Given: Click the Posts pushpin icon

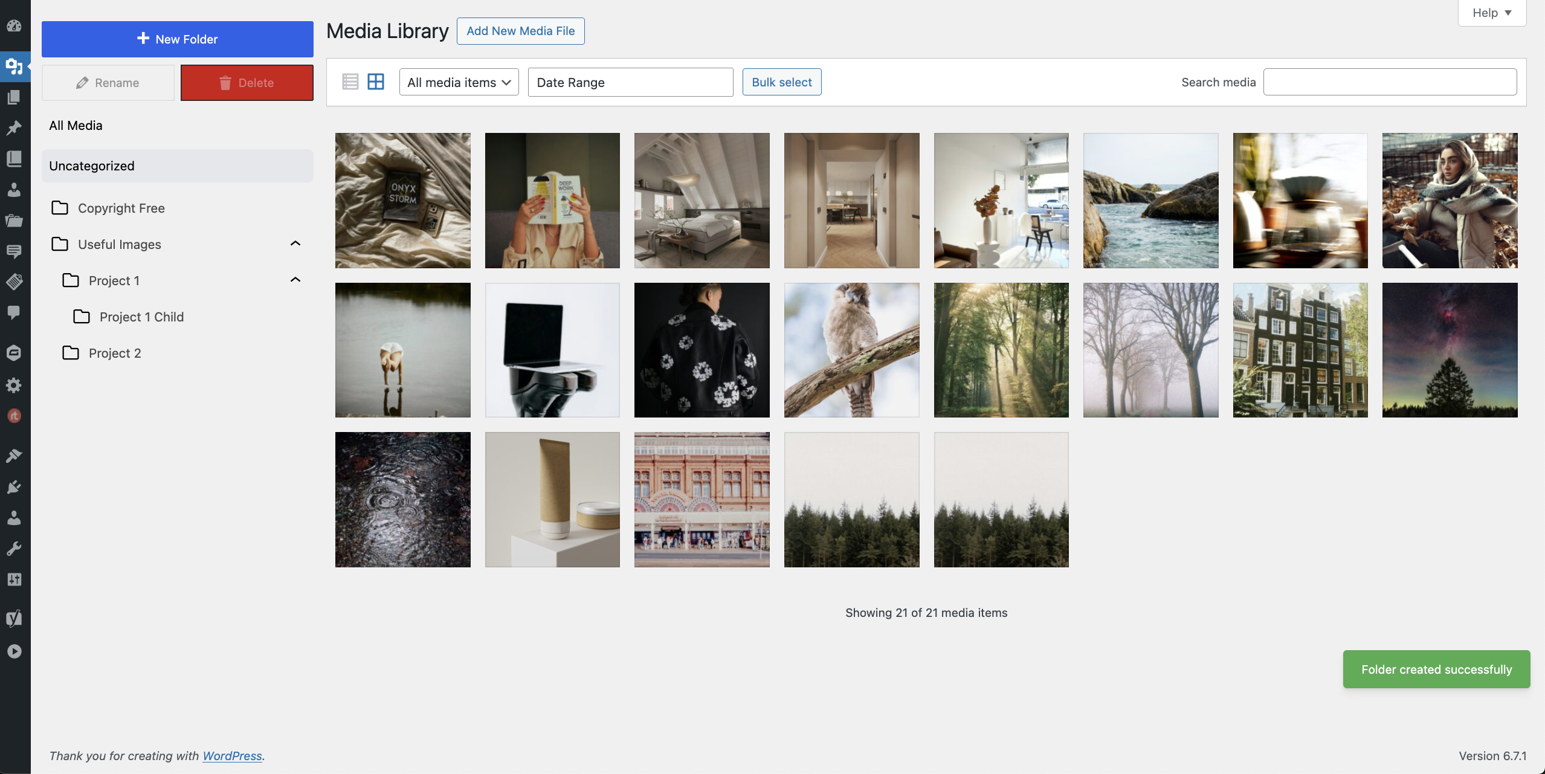Looking at the screenshot, I should click(x=15, y=128).
